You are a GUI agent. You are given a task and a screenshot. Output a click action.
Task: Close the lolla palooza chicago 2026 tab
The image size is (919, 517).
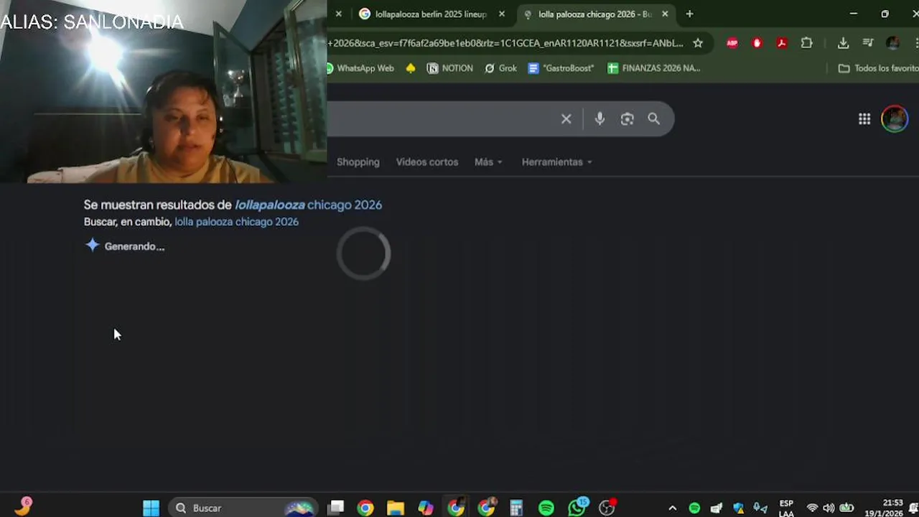665,14
